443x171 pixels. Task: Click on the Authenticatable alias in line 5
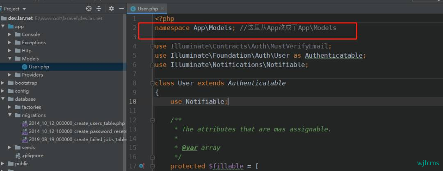333,56
